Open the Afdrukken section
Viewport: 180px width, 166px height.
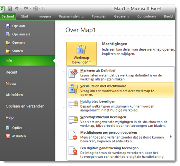tap(14, 95)
